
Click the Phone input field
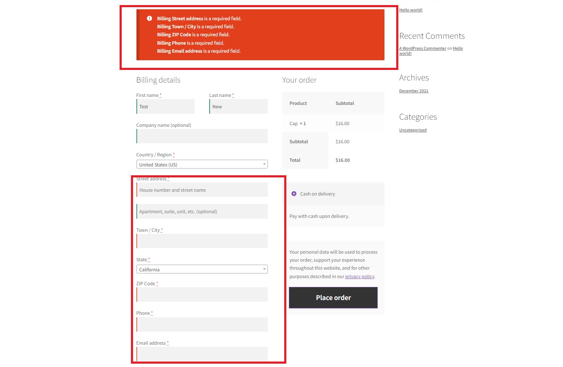coord(202,324)
